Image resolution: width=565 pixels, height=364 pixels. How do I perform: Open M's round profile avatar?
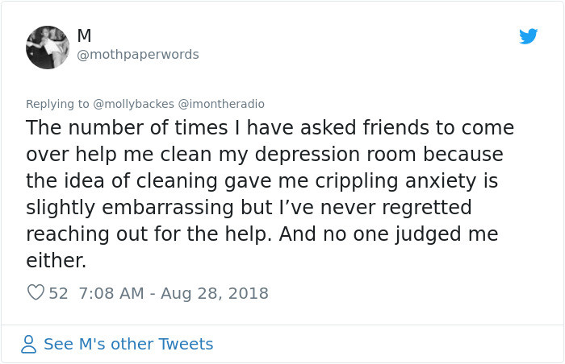coord(48,48)
